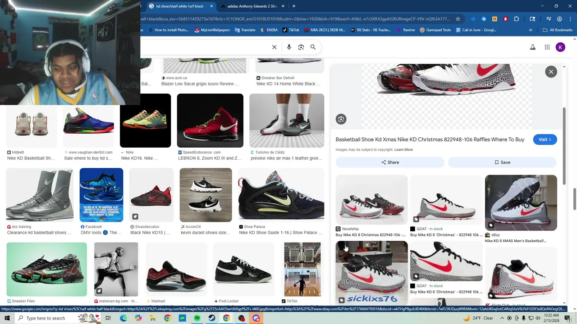
Task: Click the Visit button for the KD Christmas shoe
Action: tap(545, 139)
